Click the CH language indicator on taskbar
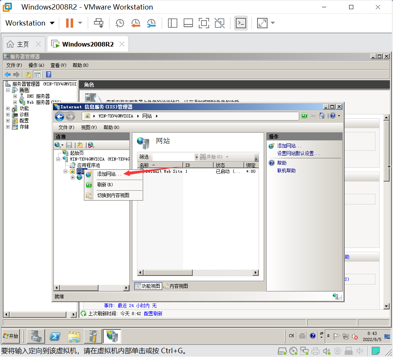The width and height of the screenshot is (393, 357). point(291,336)
